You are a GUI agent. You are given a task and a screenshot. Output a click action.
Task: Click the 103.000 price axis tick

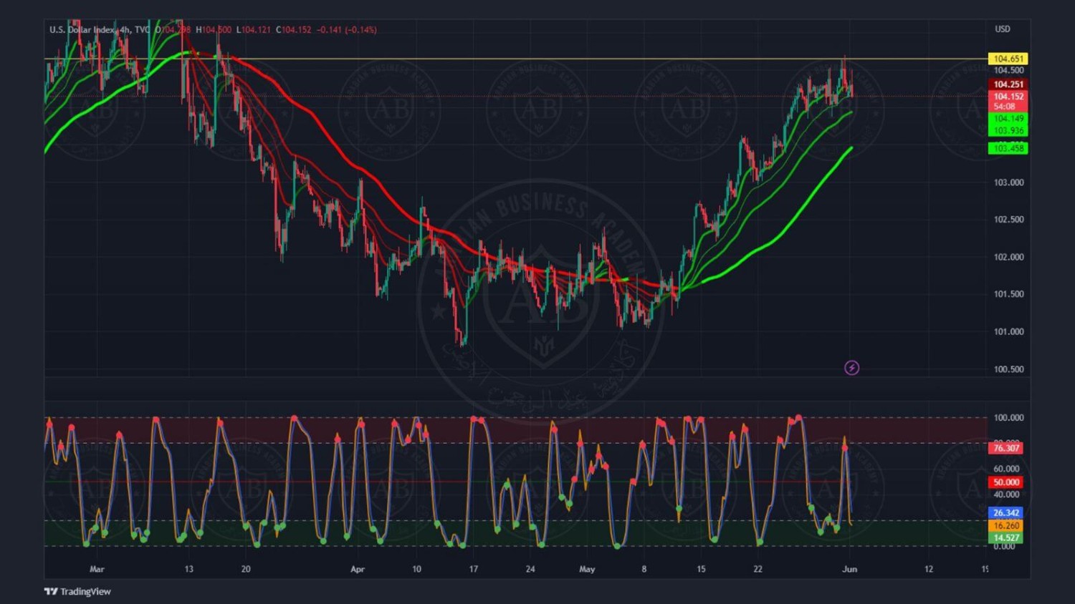[1008, 182]
